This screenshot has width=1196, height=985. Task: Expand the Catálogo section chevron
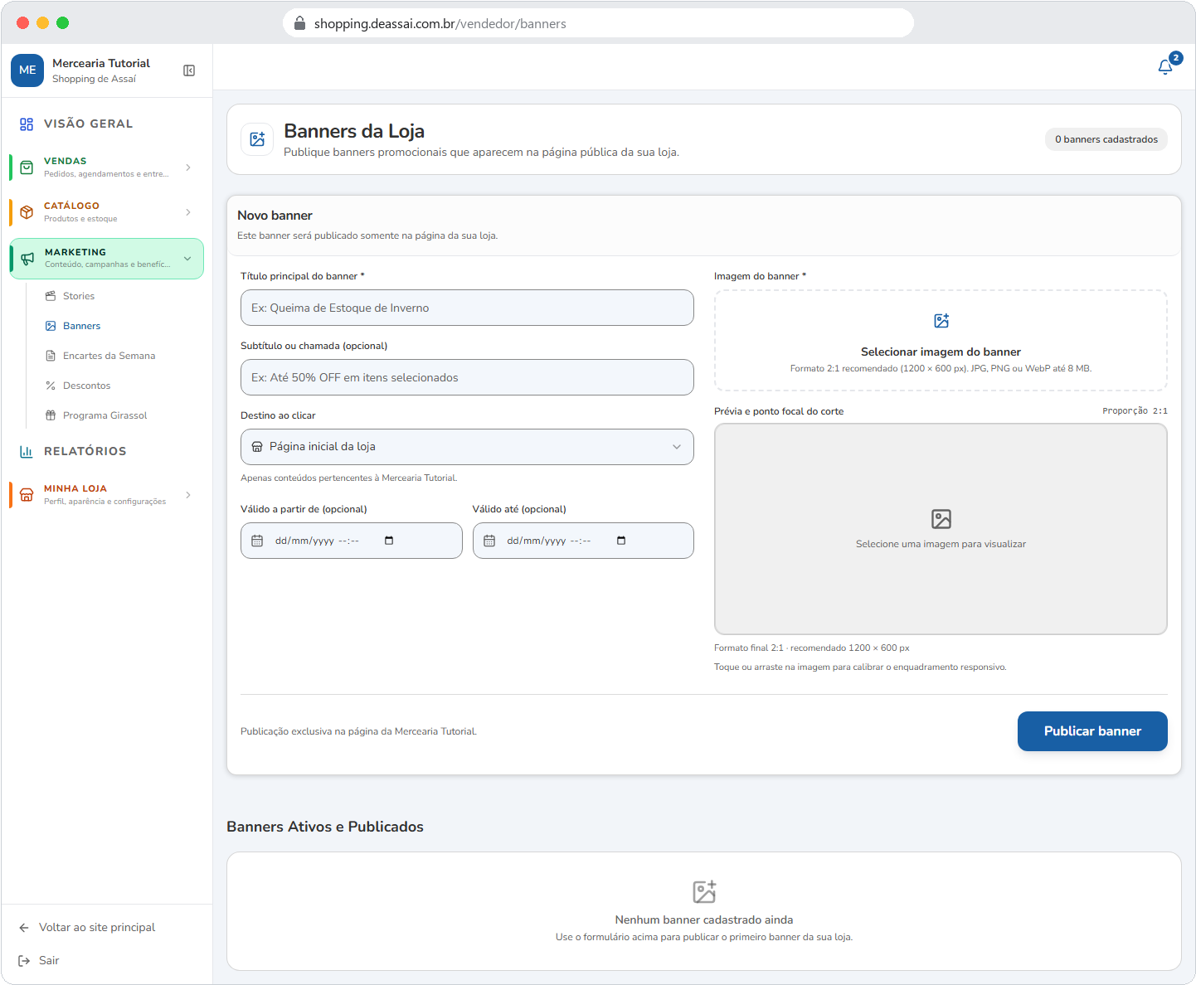tap(188, 212)
